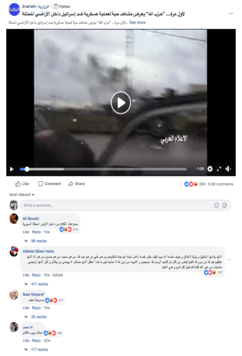
Task: Open video settings gear icon
Action: click(210, 169)
